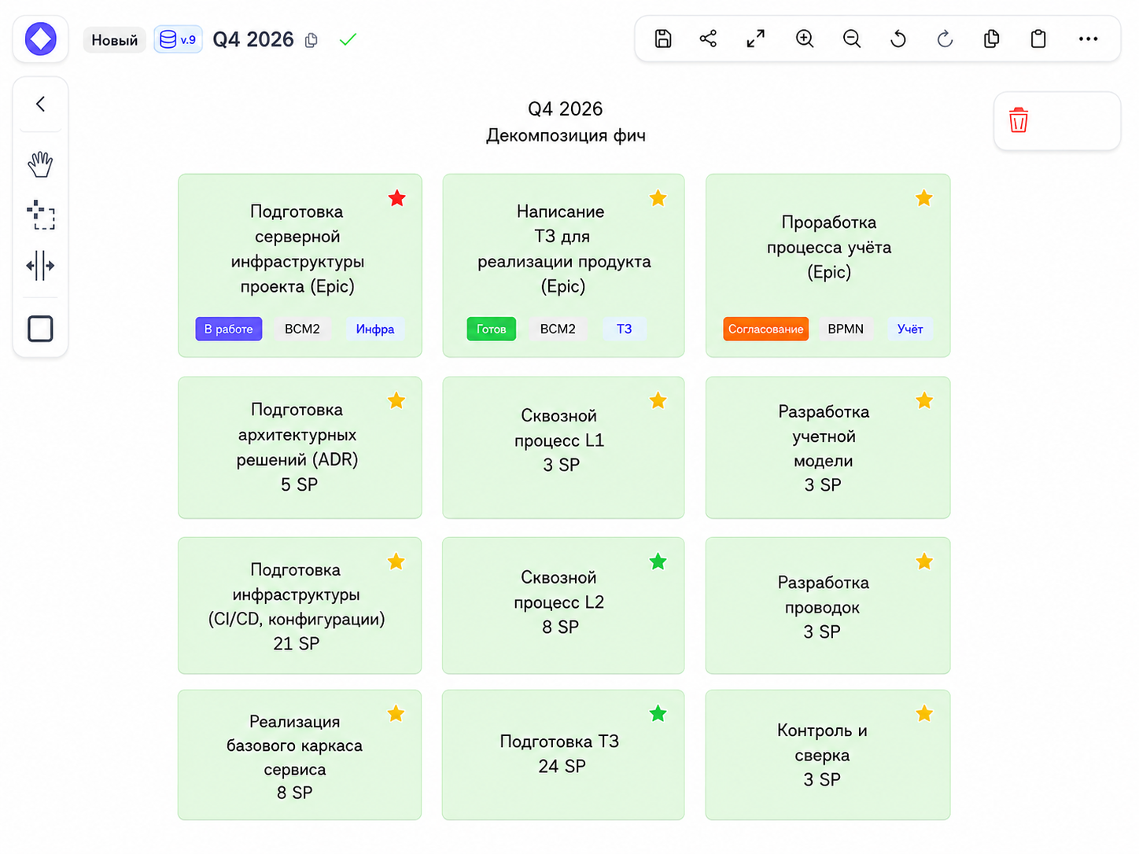Toggle star on Контроль и сверка card
Screen dimensions: 1139x854
(x=924, y=714)
